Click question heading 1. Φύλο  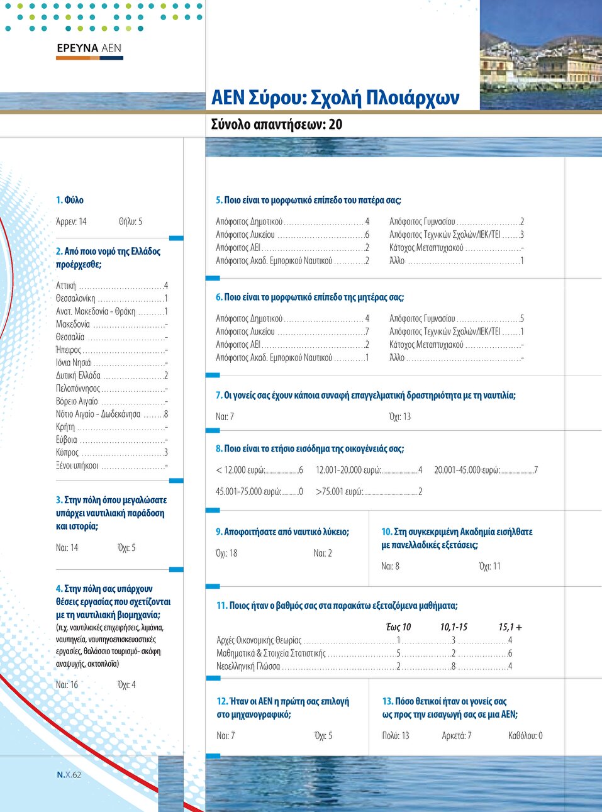click(x=70, y=200)
